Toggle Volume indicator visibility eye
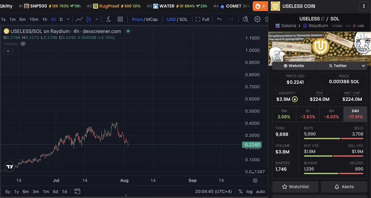 coord(23,44)
